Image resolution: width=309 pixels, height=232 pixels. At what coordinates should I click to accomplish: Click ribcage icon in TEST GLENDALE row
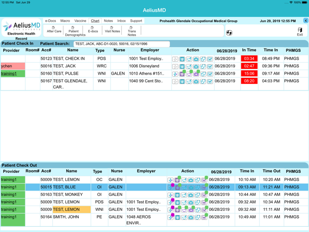(182, 81)
